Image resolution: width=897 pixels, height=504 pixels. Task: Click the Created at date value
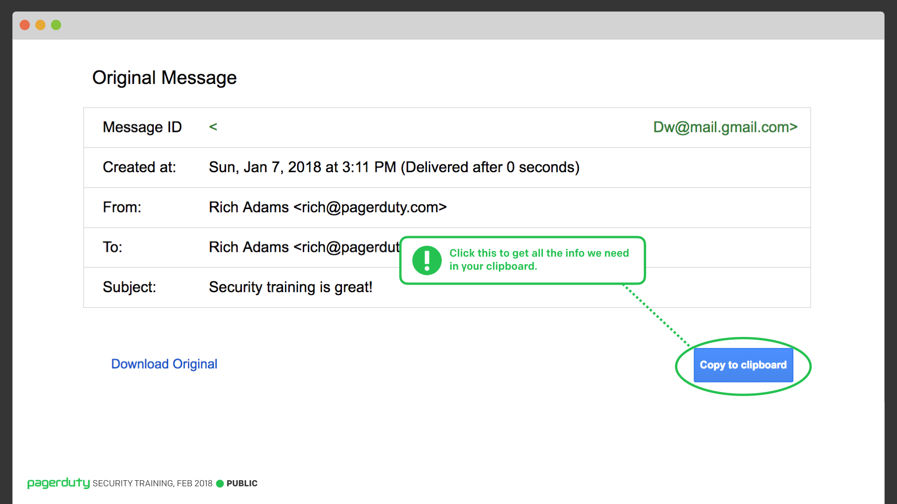394,167
